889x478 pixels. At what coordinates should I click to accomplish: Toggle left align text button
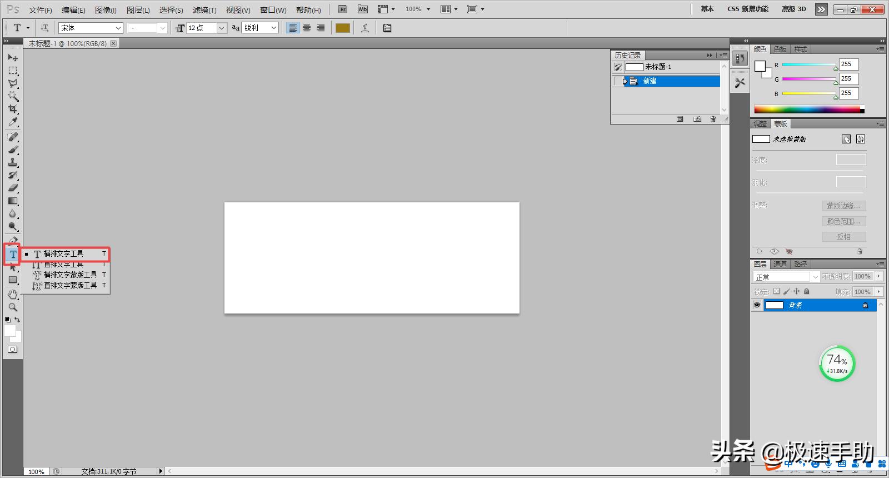click(293, 28)
